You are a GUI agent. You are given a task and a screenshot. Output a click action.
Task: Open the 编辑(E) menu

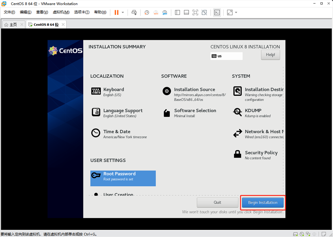pyautogui.click(x=26, y=12)
